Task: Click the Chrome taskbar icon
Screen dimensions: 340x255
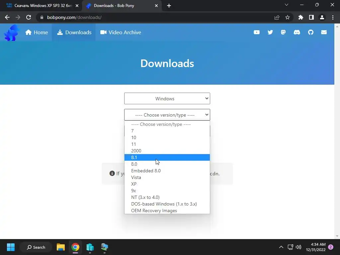Action: 75,247
